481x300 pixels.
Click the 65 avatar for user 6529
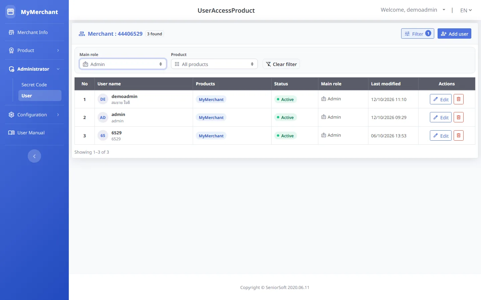coord(103,136)
